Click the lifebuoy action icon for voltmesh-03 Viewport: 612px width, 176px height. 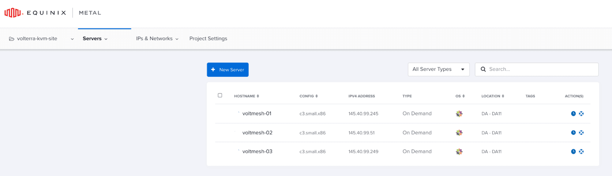pos(581,151)
